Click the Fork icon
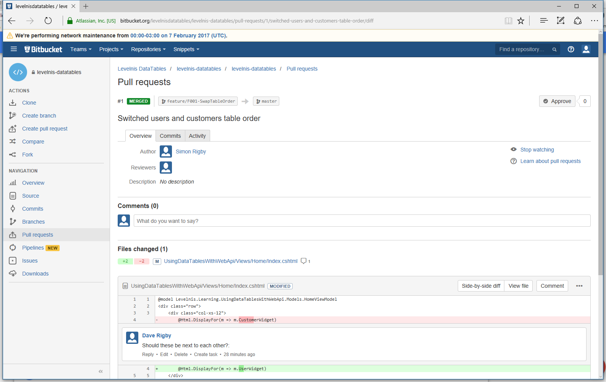 pyautogui.click(x=13, y=155)
